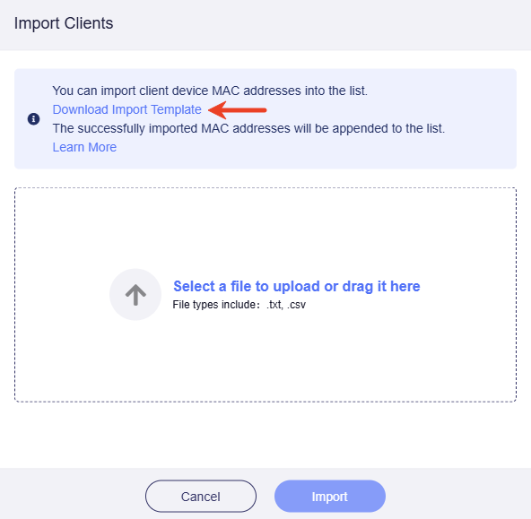This screenshot has width=531, height=519.
Task: Click the MAC addresses import description line
Action: coord(210,91)
